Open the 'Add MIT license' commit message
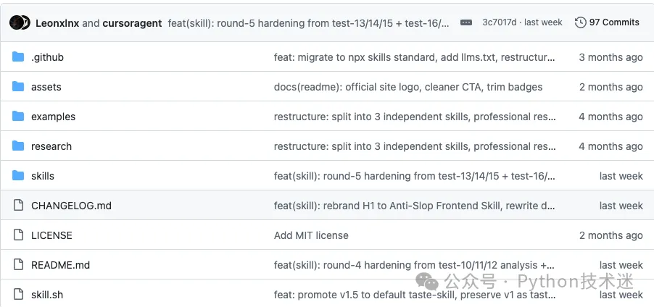The height and width of the screenshot is (307, 654). (x=311, y=235)
